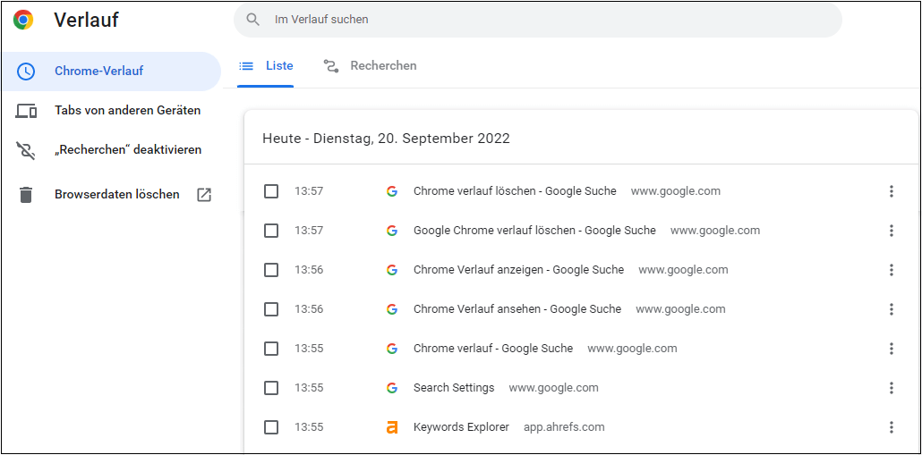Click the search magnifier icon
Image resolution: width=922 pixels, height=455 pixels.
(x=252, y=20)
